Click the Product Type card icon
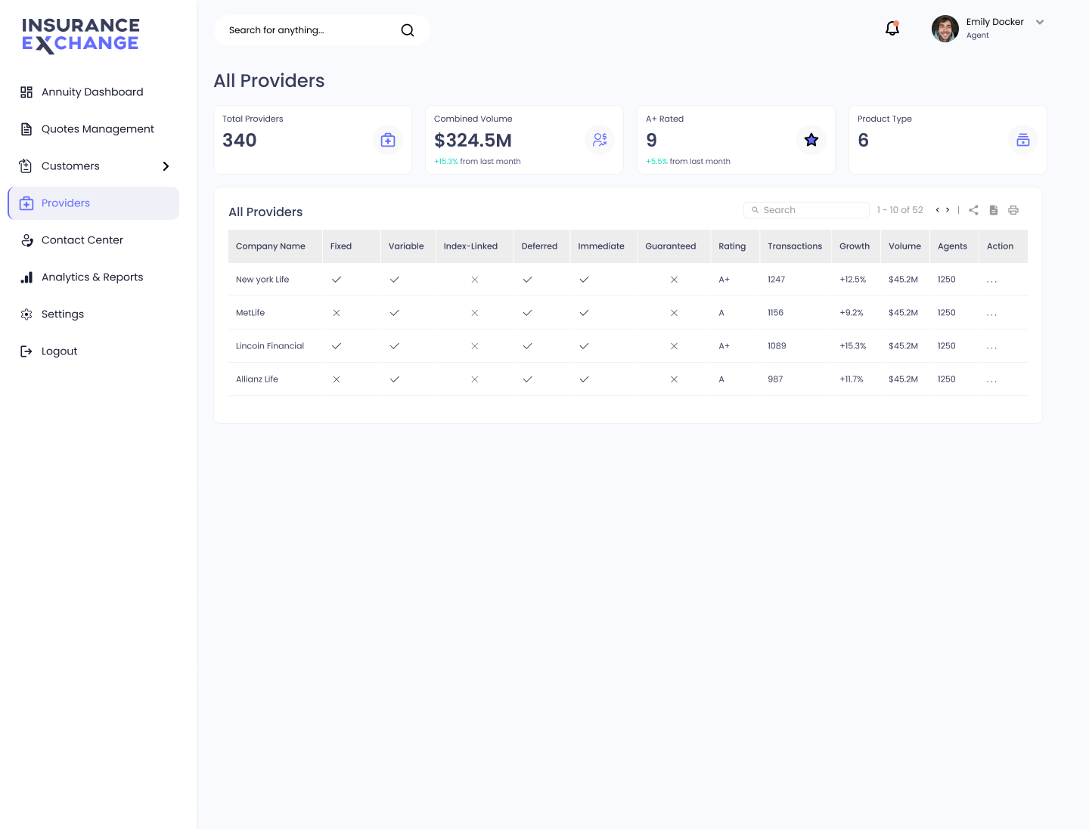This screenshot has width=1089, height=829. tap(1023, 140)
